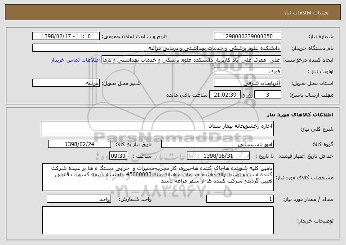Image resolution: width=346 pixels, height=245 pixels.
Task: Click the واحد شمارش label
Action: pos(135,199)
